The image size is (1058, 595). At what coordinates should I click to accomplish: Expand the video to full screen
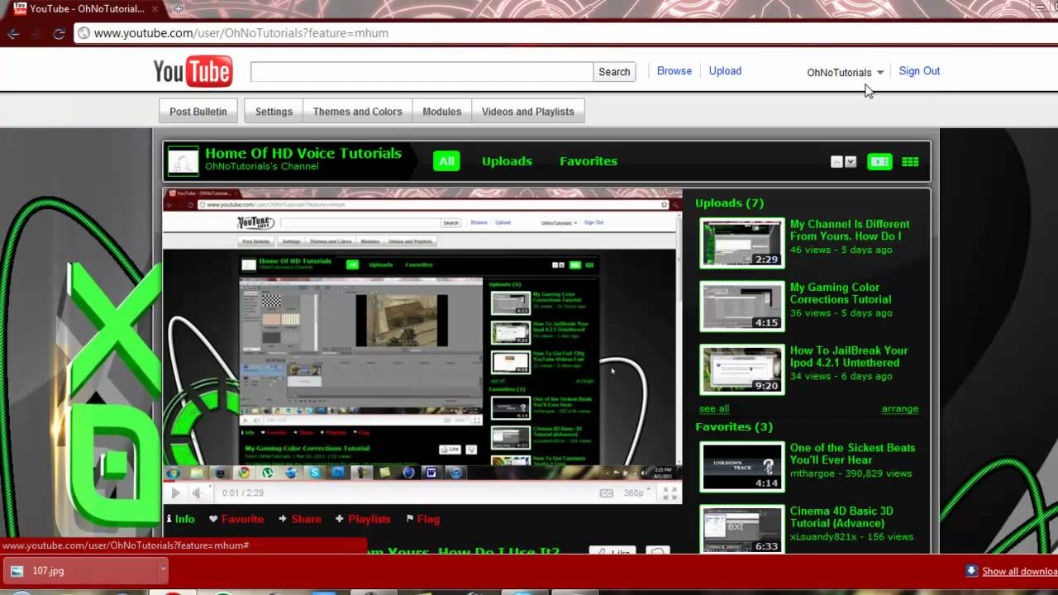tap(671, 493)
